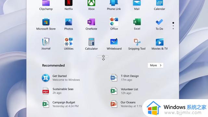Viewport: 208px width, 117px height.
Task: Open the Xbox app
Action: coord(91,5)
